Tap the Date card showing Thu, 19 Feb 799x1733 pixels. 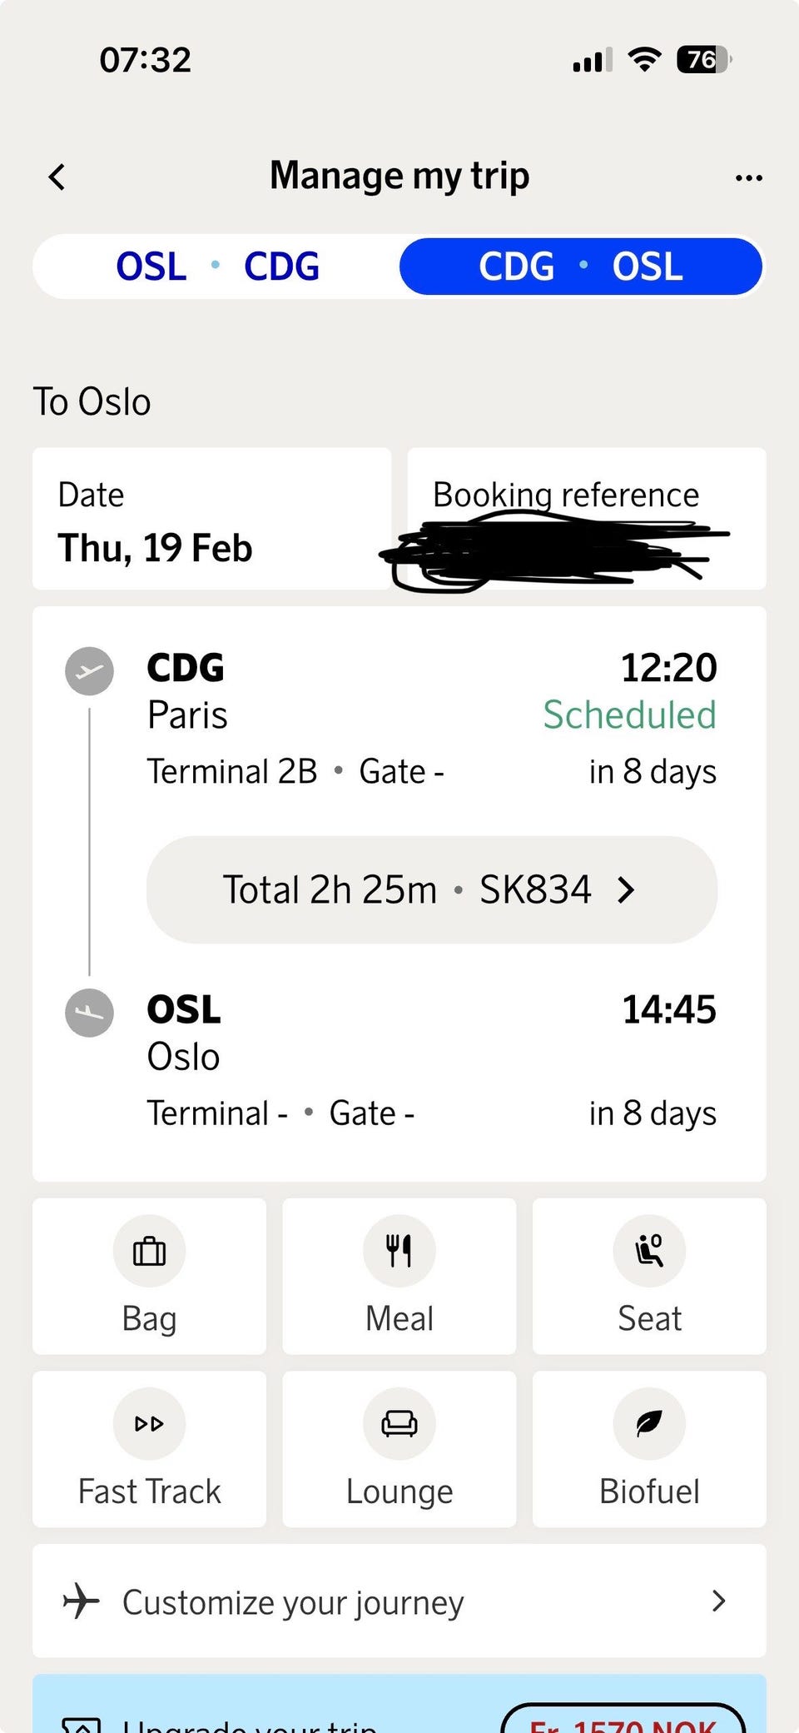[x=211, y=518]
